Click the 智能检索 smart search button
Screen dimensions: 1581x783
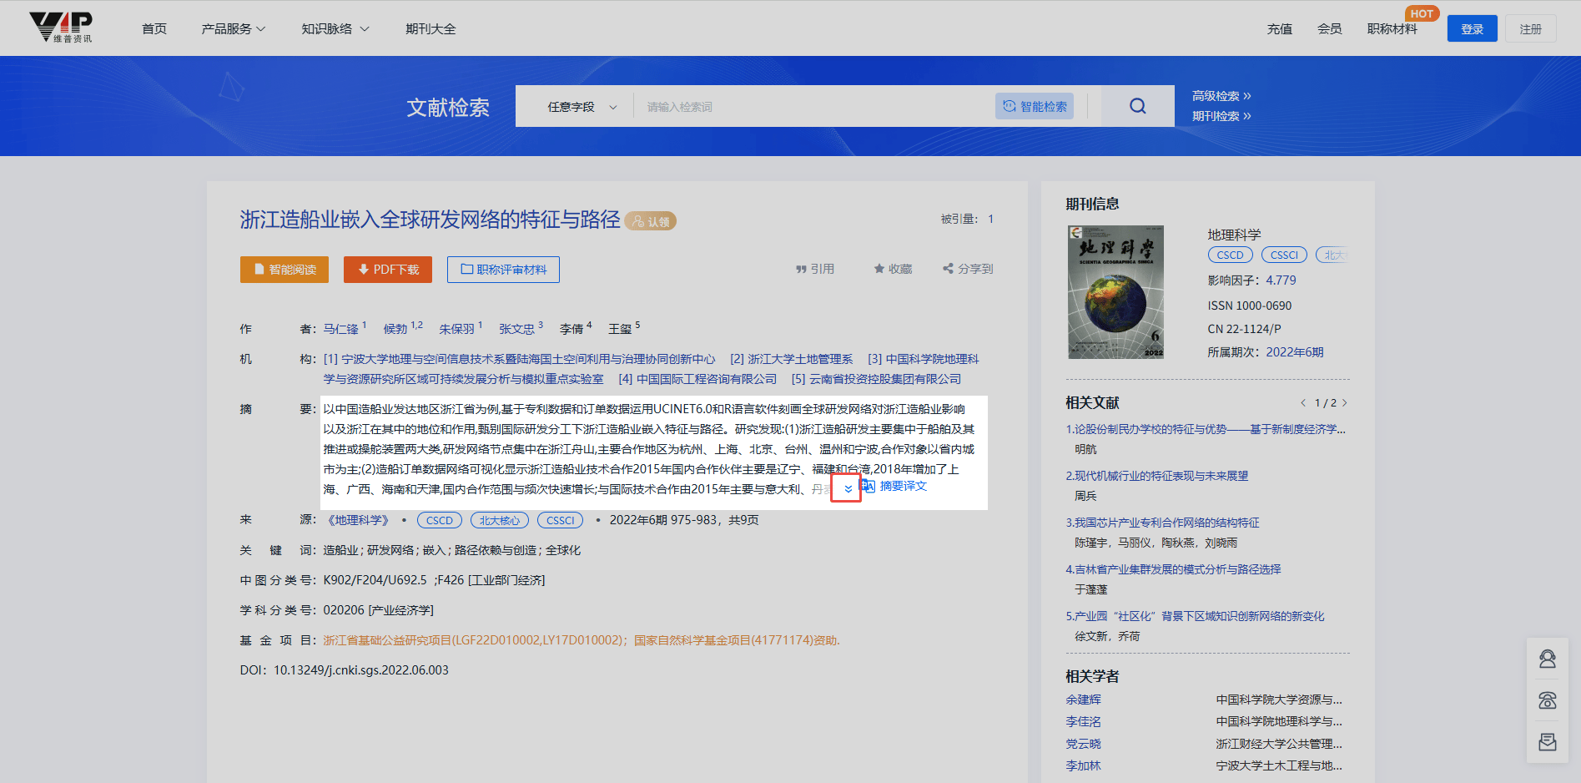click(x=1035, y=106)
